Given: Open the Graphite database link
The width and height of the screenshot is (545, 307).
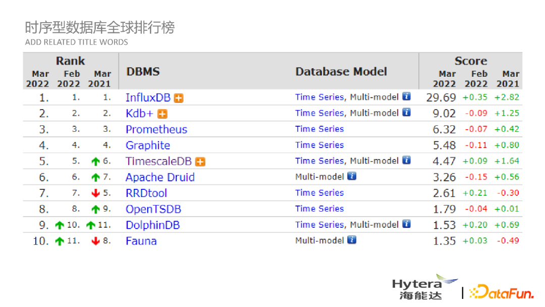Looking at the screenshot, I should coord(147,145).
